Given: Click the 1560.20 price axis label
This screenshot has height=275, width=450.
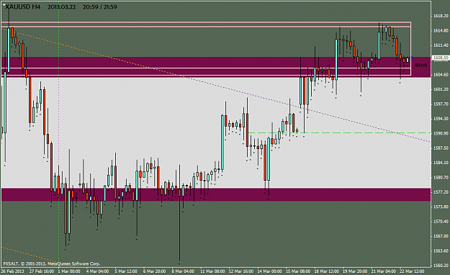Looking at the screenshot, I should coord(441,265).
